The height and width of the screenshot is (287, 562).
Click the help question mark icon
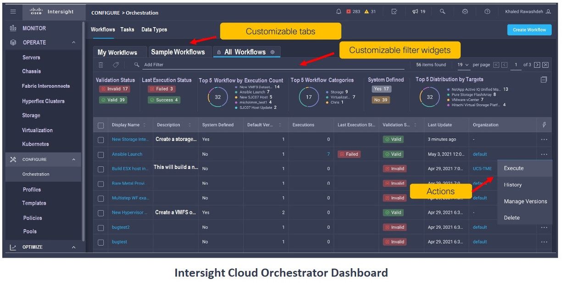click(487, 12)
